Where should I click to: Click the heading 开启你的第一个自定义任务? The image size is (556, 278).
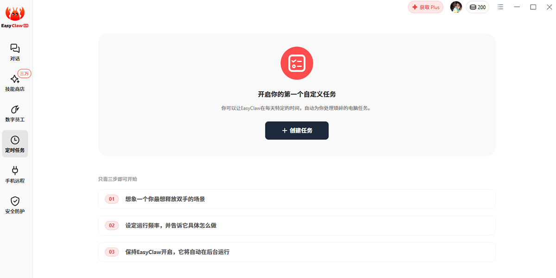297,94
